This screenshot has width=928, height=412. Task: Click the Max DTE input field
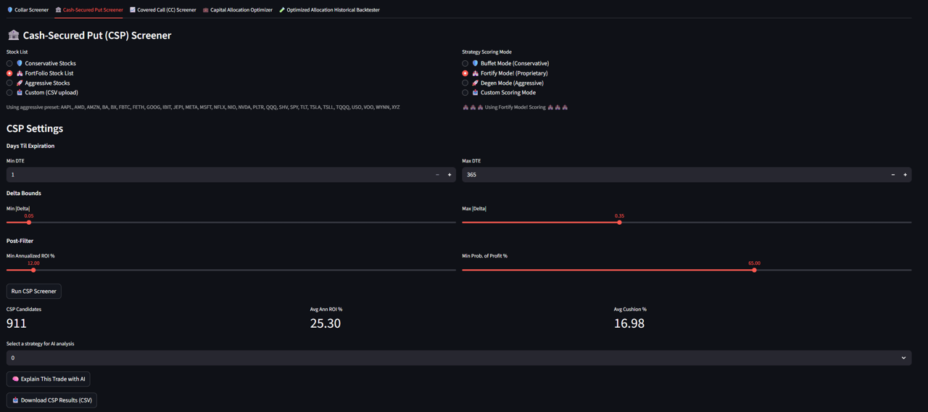click(674, 175)
